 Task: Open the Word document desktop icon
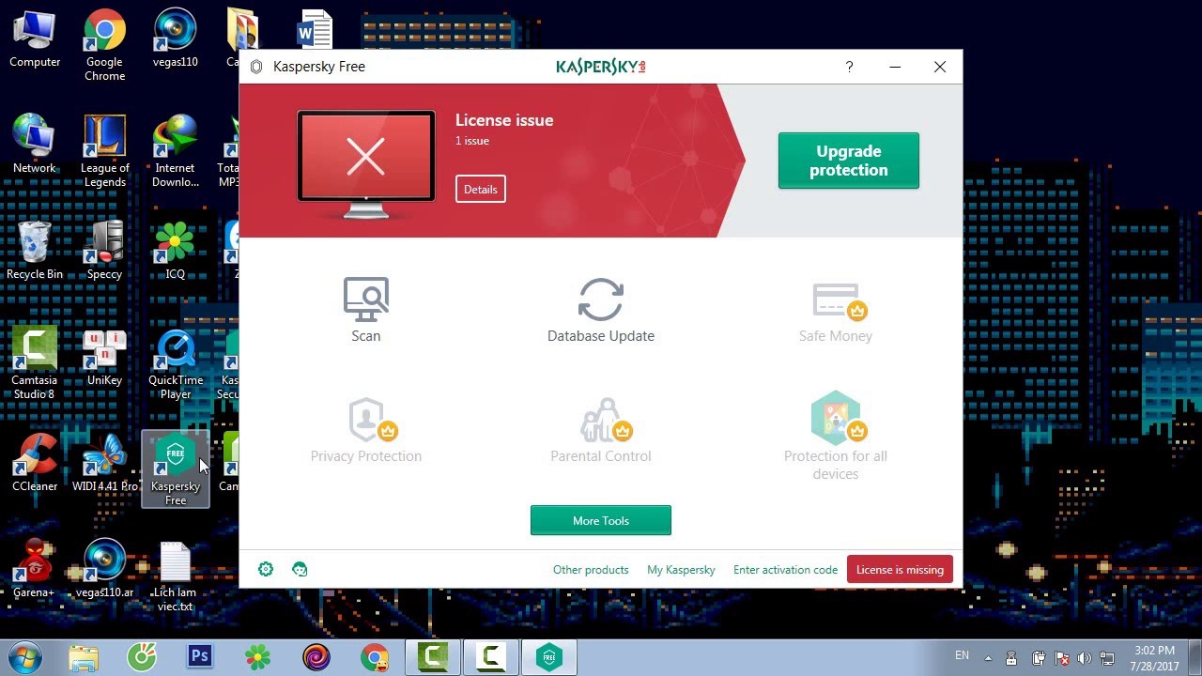tap(315, 30)
